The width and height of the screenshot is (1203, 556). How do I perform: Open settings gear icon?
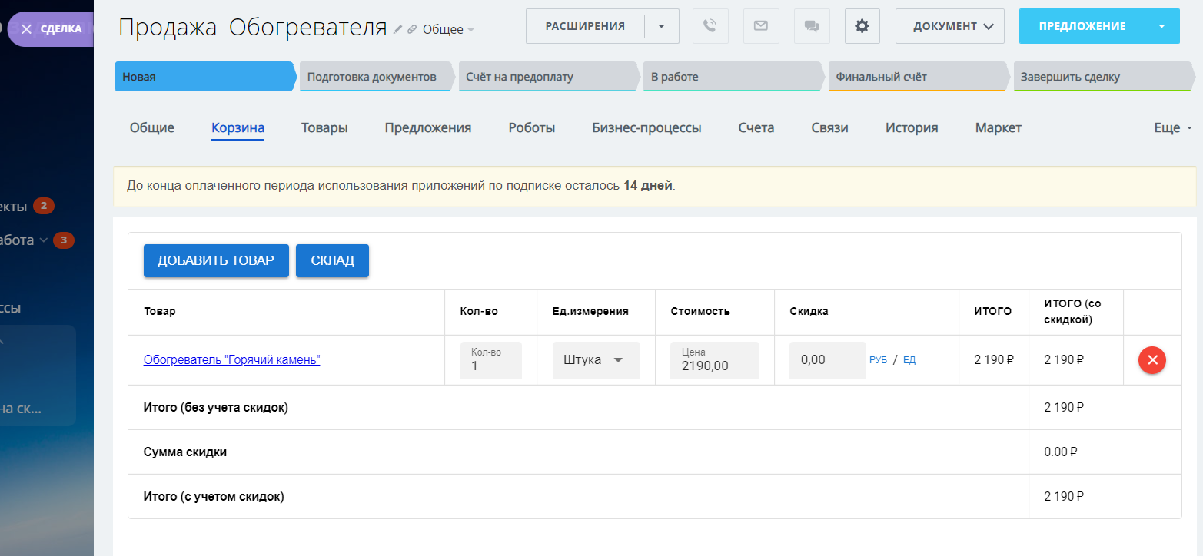tap(862, 26)
